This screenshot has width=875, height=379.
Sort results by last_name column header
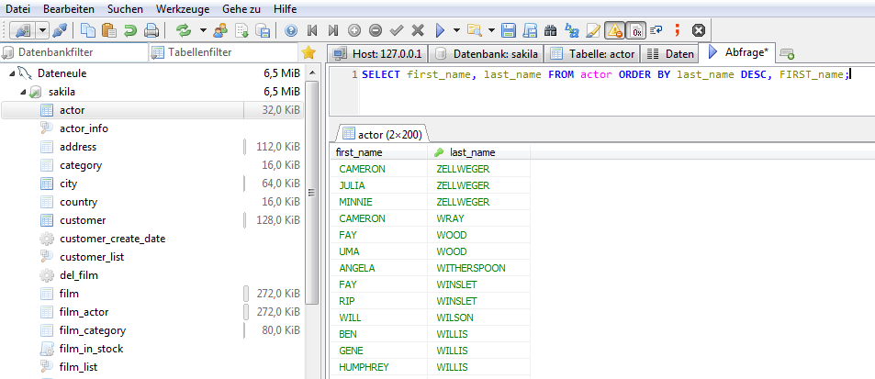(x=472, y=152)
